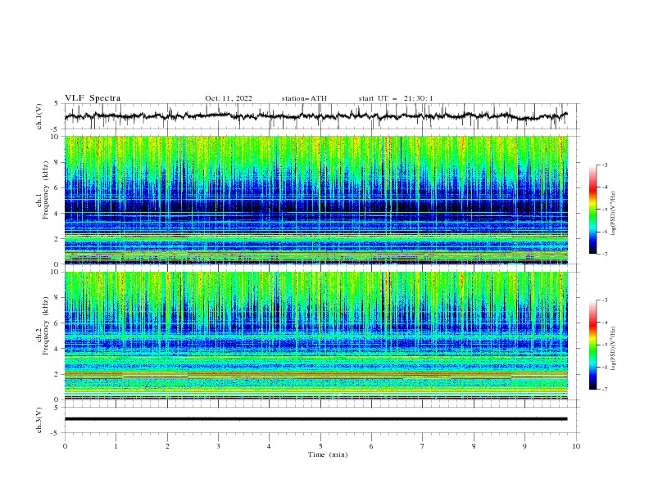Click time axis tick label '10'

tap(576, 446)
